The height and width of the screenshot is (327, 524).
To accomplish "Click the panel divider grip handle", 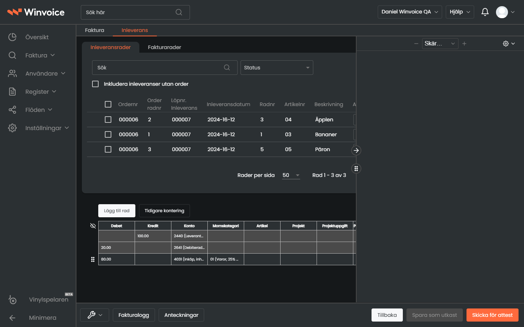I will coord(356,169).
